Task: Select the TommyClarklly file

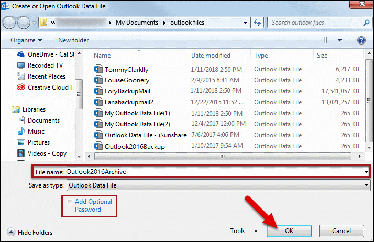Action: pos(126,69)
